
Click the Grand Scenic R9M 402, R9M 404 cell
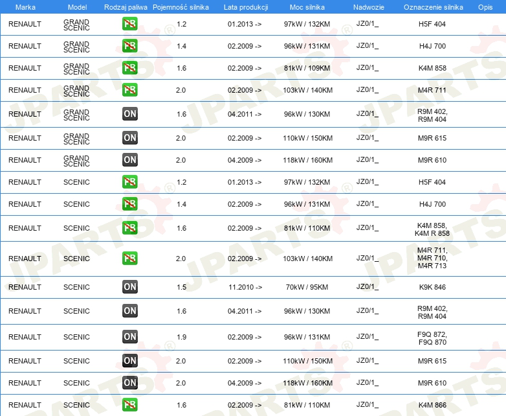click(x=432, y=115)
